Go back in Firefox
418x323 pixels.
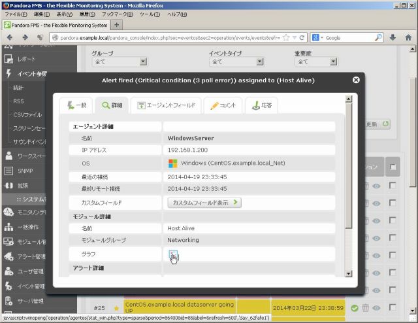[10, 38]
